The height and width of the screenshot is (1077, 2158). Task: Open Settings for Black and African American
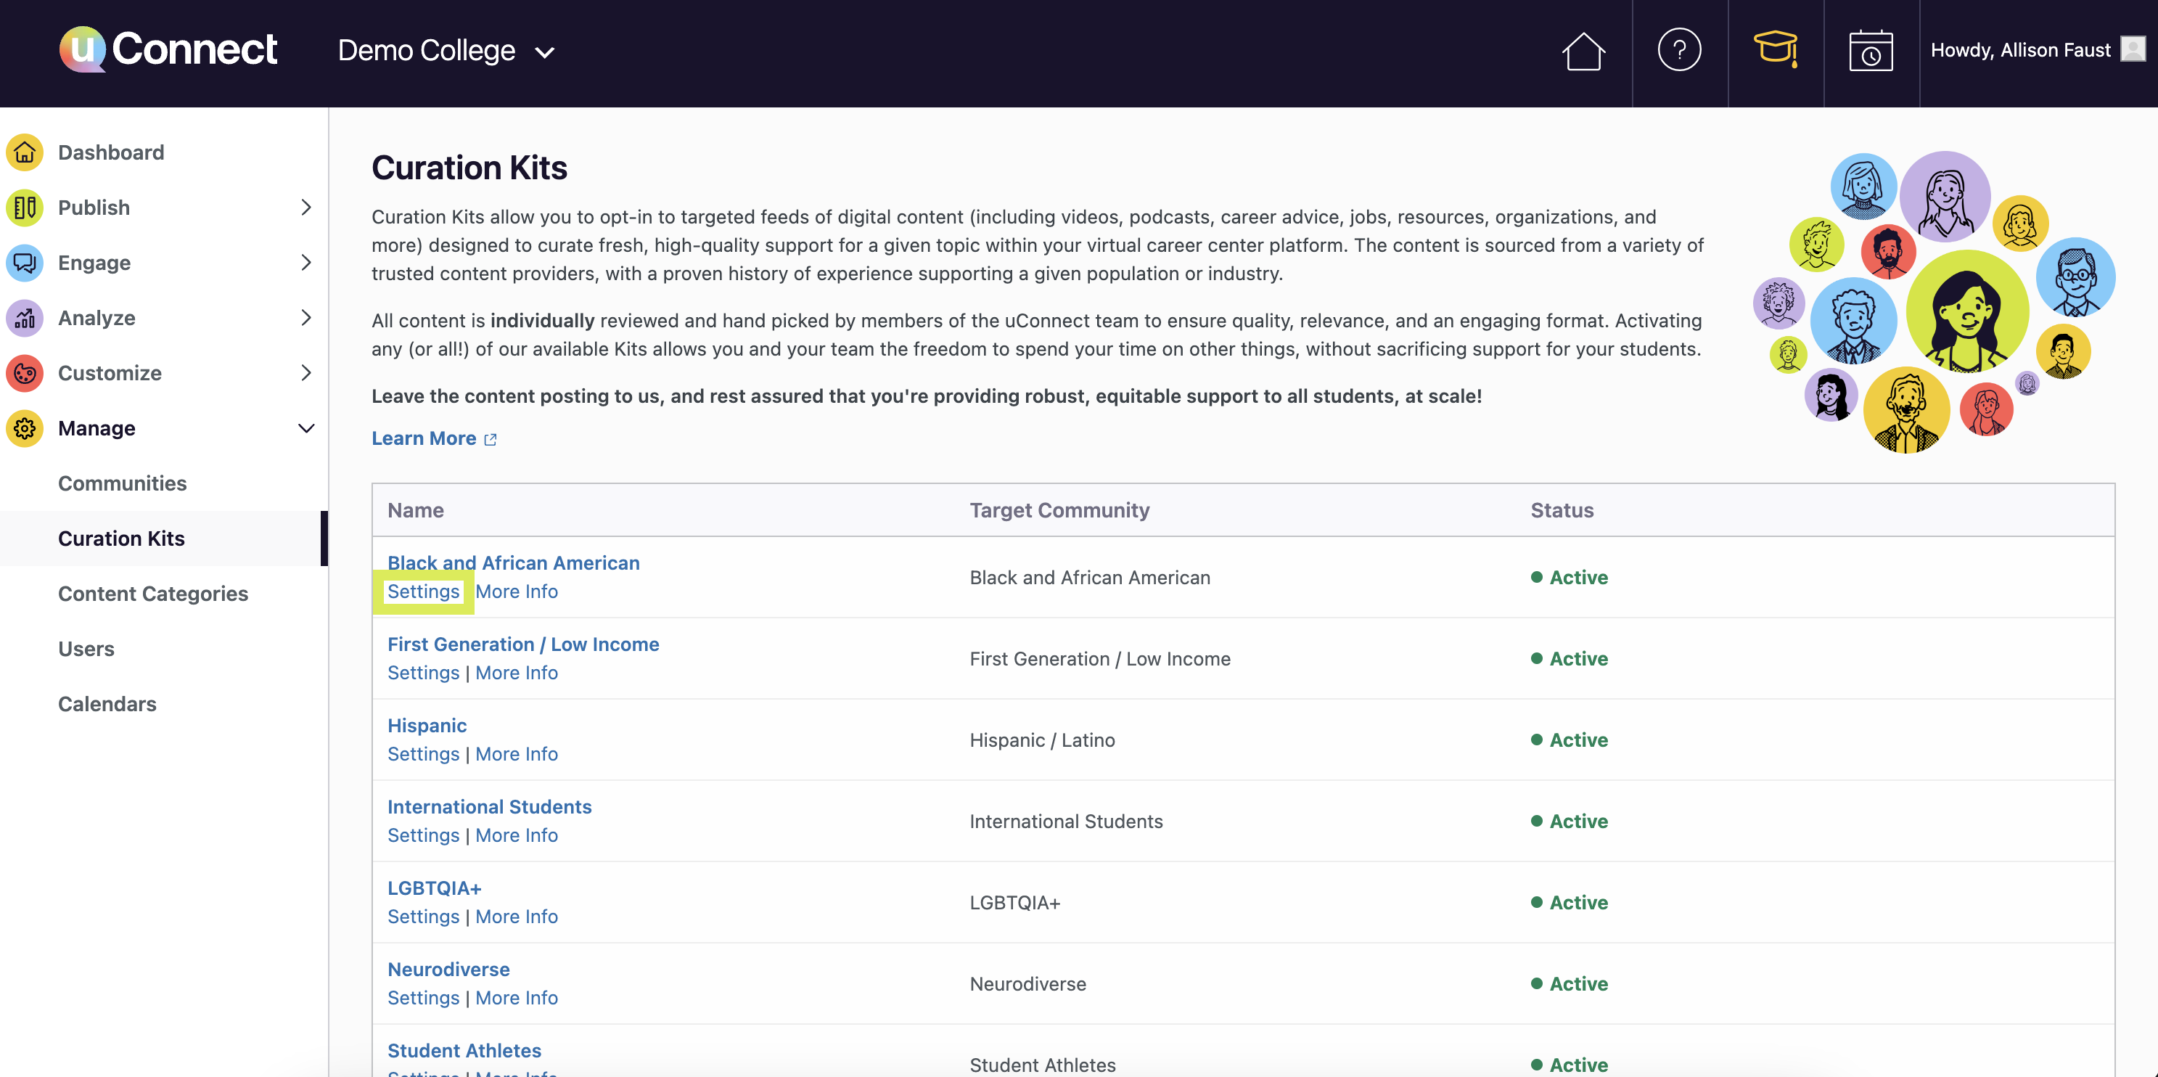pyautogui.click(x=423, y=591)
